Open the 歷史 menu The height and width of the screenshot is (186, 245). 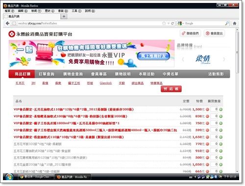click(x=49, y=11)
